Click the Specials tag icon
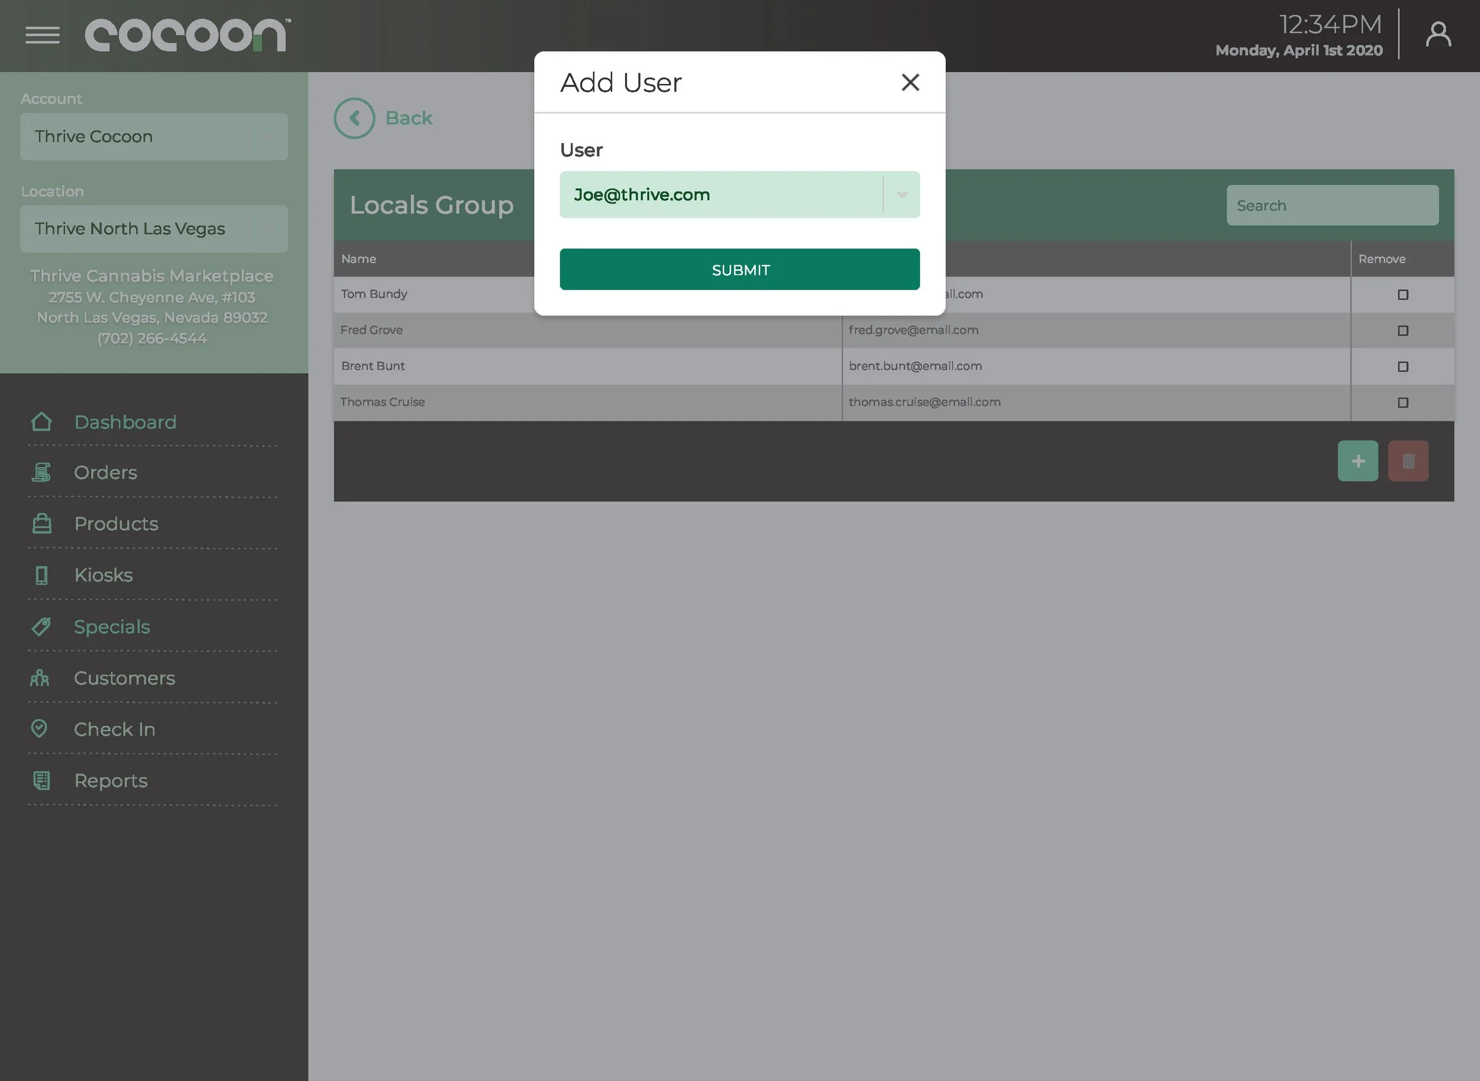 (x=41, y=627)
